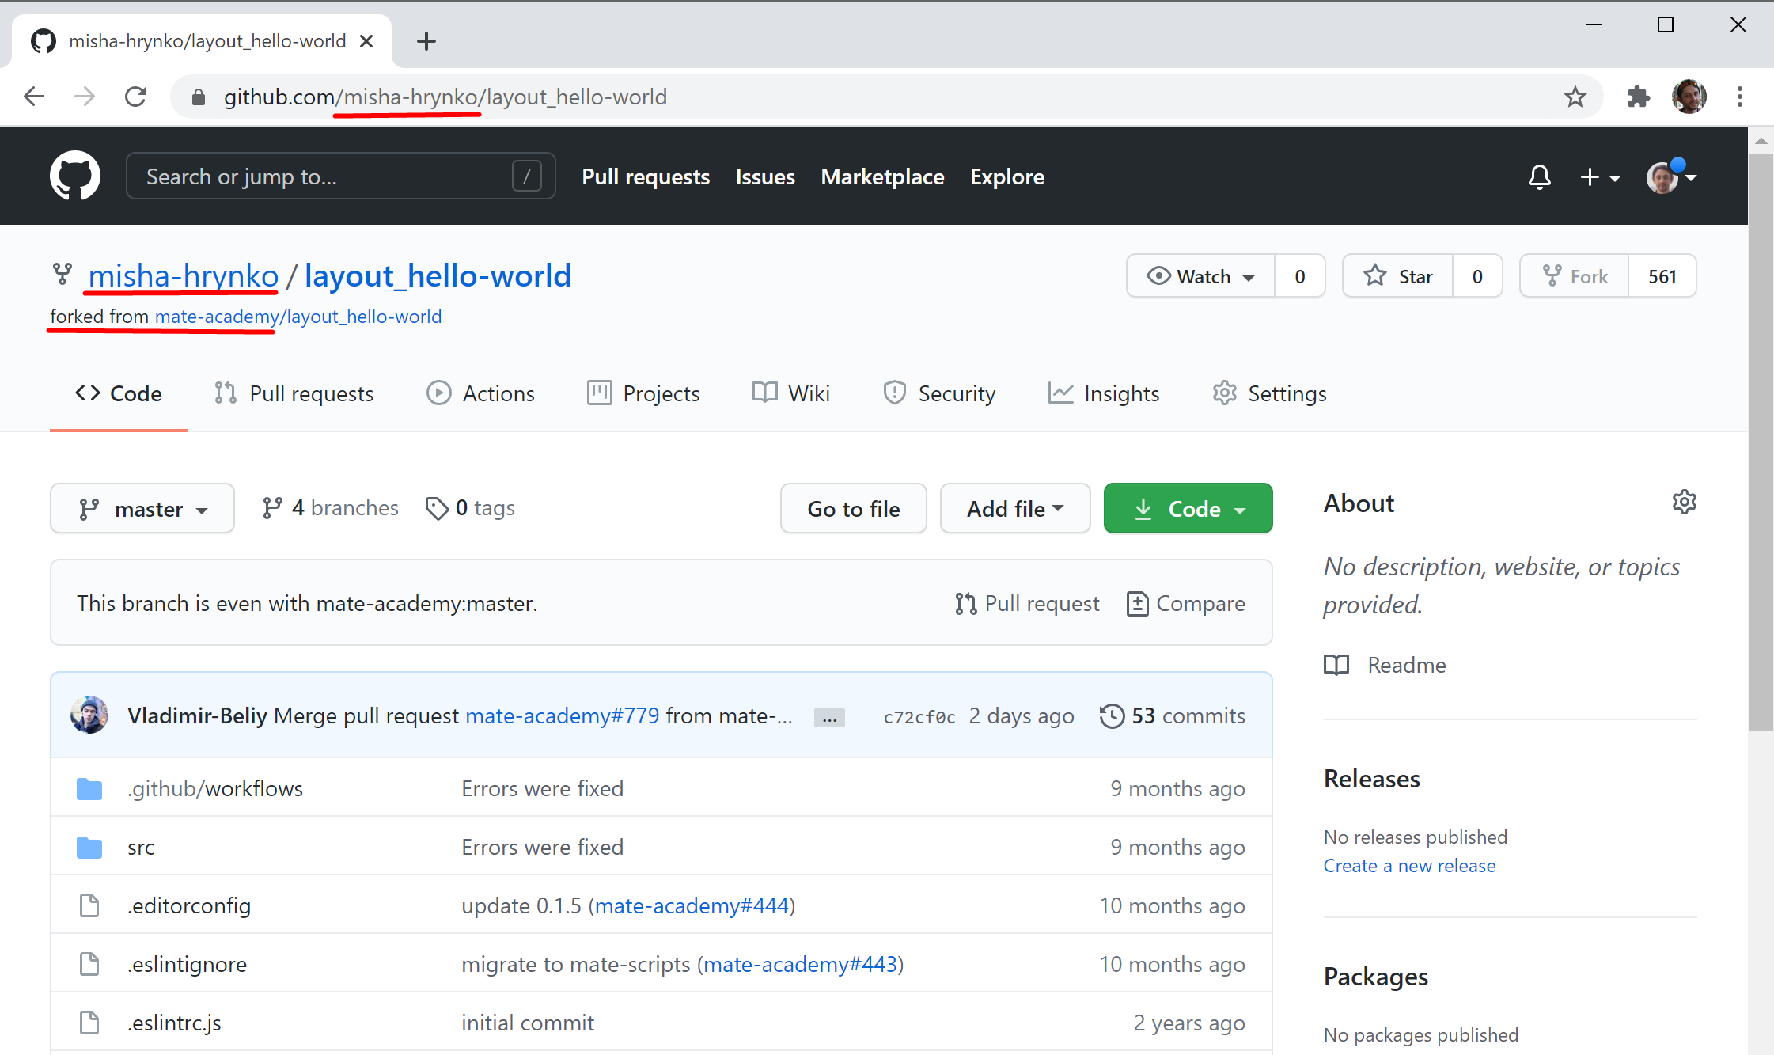
Task: Click the address bar URL
Action: tap(445, 97)
